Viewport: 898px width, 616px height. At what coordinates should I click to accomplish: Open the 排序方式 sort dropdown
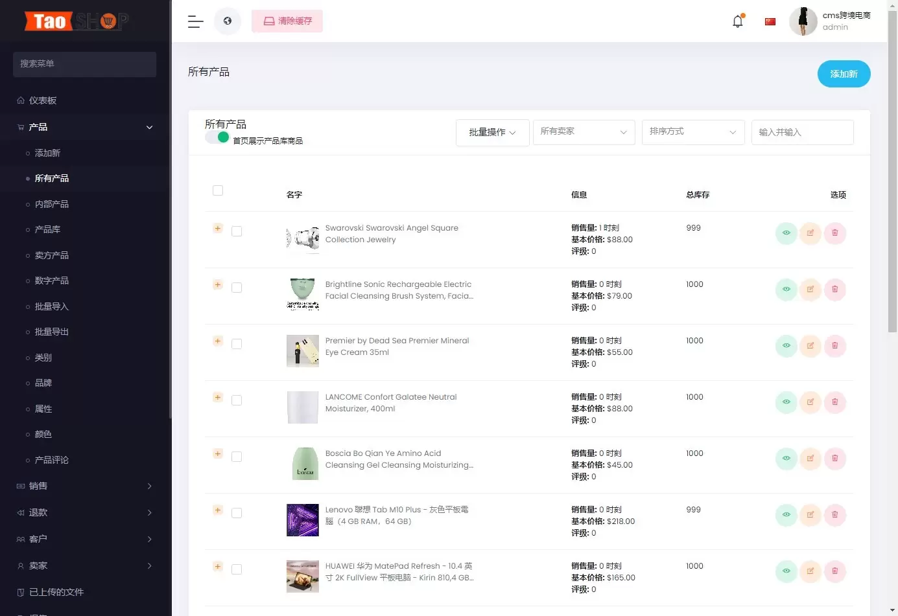pos(693,132)
